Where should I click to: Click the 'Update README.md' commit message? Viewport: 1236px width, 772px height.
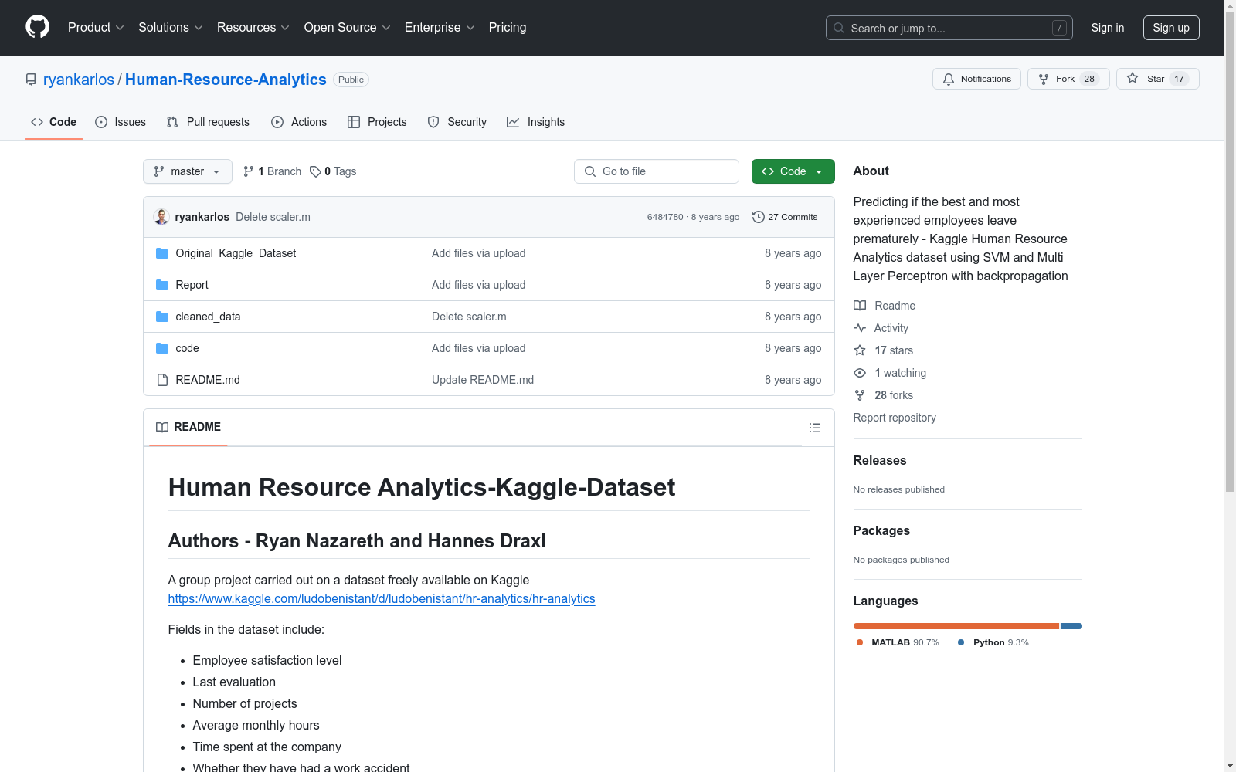pyautogui.click(x=483, y=380)
